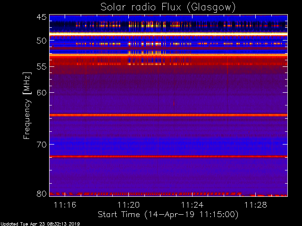Click the 70 frequency axis value
302x226 pixels.
point(42,145)
